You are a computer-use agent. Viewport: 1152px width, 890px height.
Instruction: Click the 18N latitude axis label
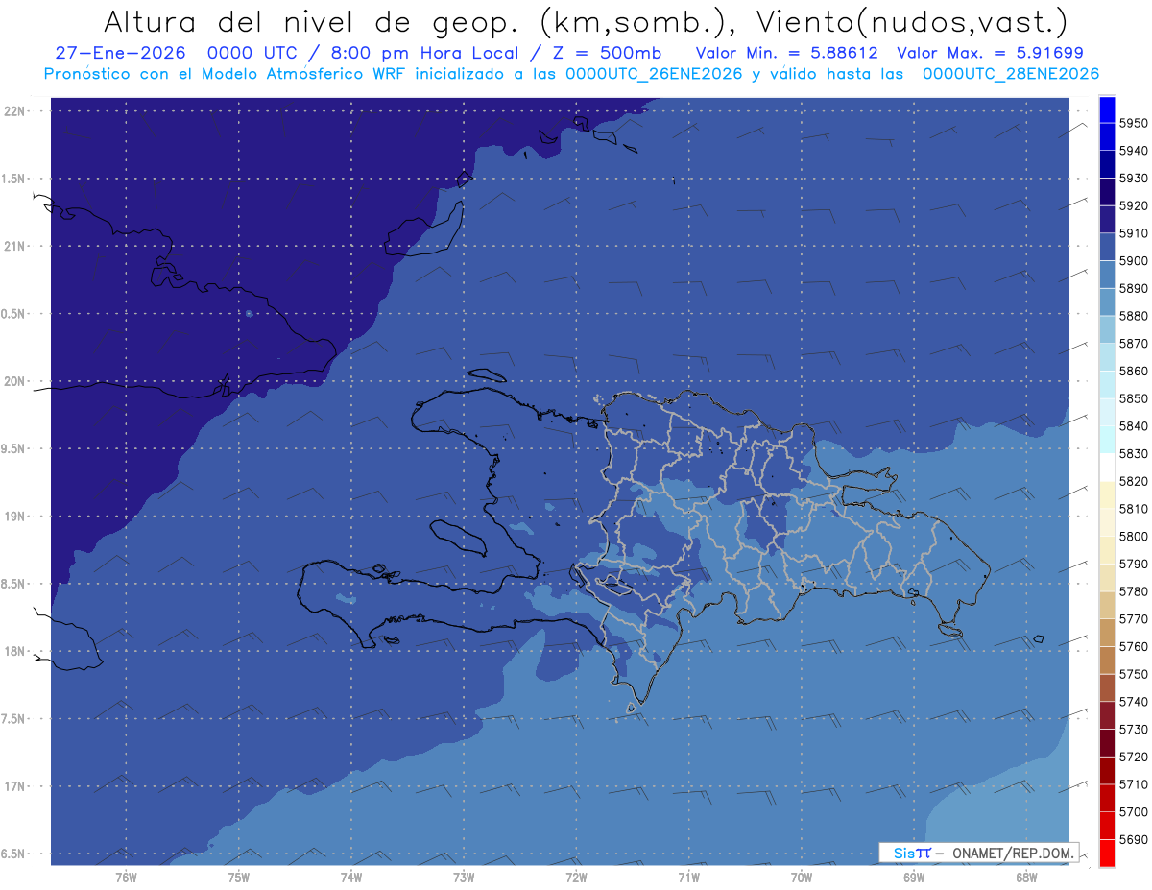[16, 651]
